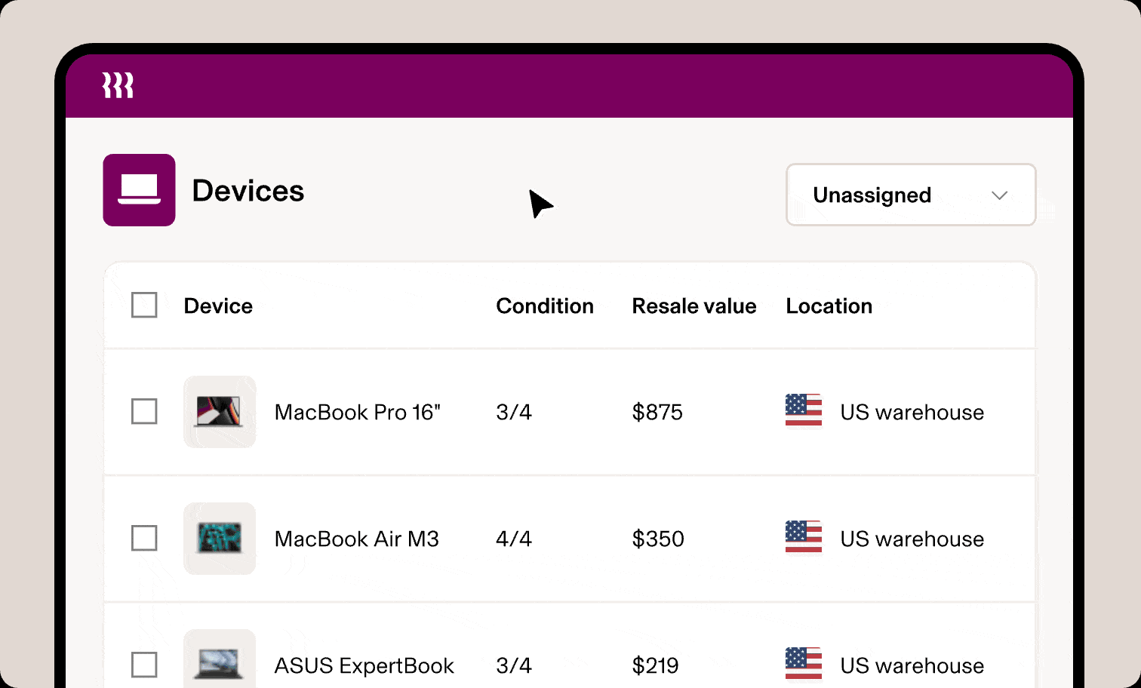Screen dimensions: 1141x688
Task: Click the US flag beside MacBook Pro 16"
Action: click(x=804, y=412)
